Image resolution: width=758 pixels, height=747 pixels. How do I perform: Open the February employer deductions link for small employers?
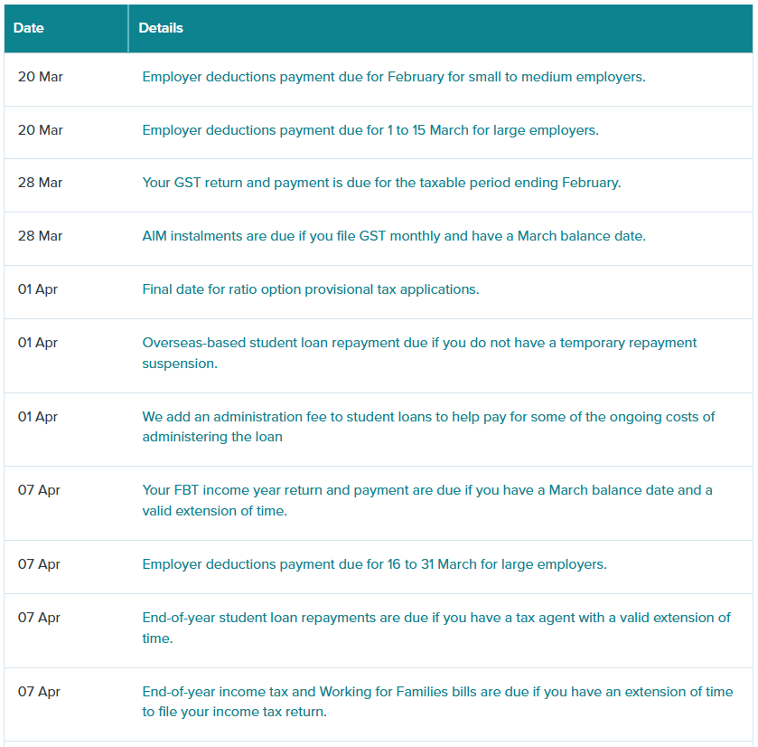[x=393, y=77]
